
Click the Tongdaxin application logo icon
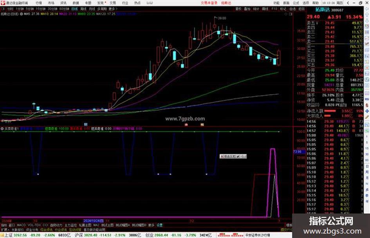(3, 3)
